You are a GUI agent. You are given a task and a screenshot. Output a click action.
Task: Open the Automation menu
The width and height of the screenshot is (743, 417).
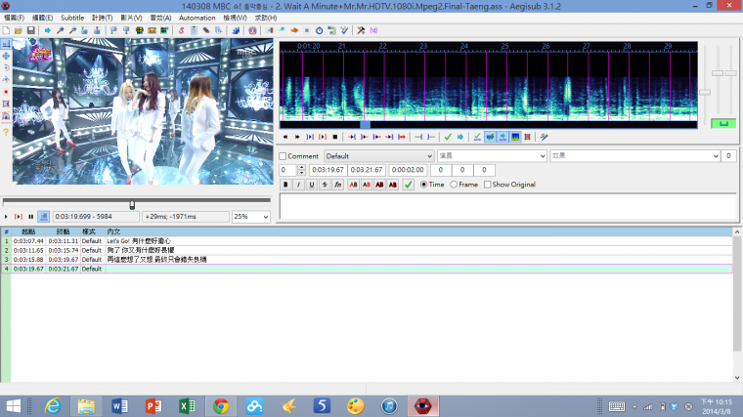pyautogui.click(x=197, y=18)
